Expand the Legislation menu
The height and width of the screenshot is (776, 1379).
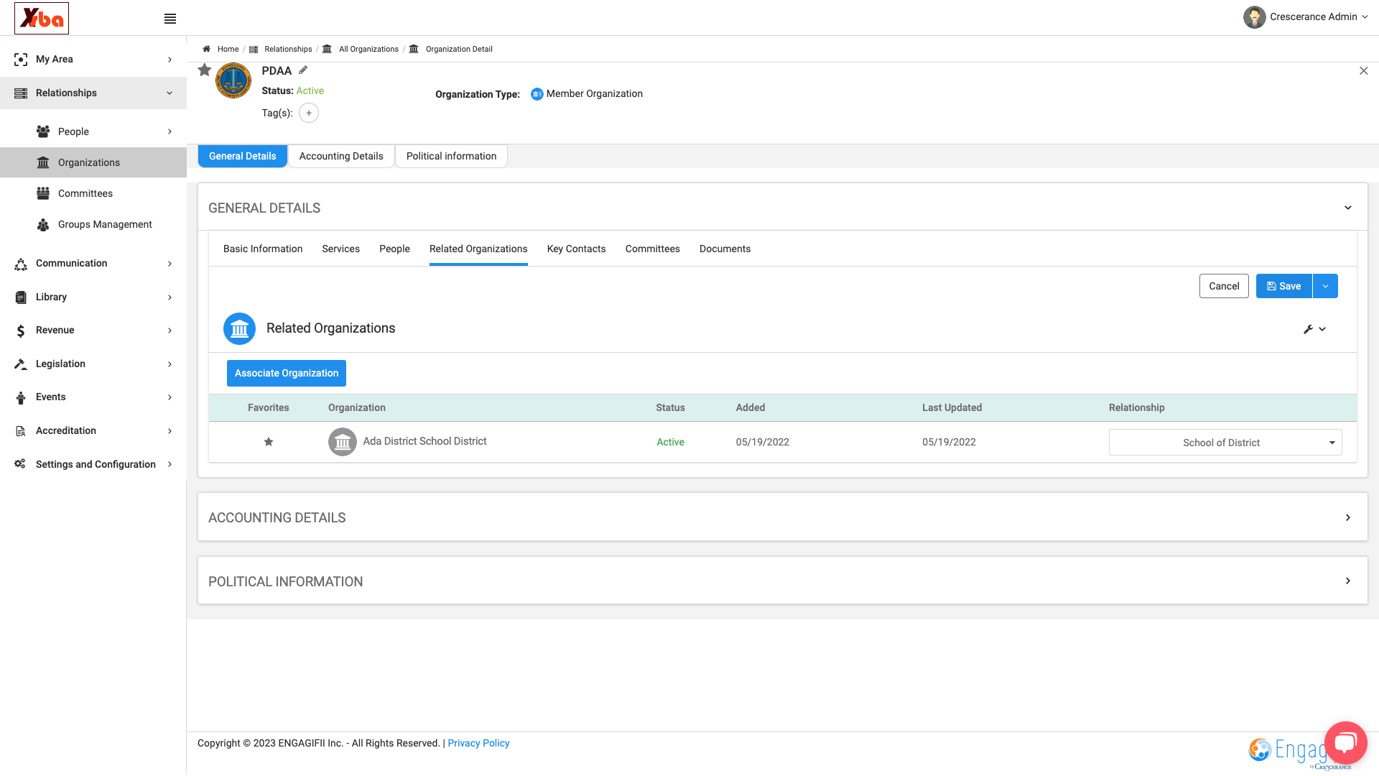[x=93, y=364]
